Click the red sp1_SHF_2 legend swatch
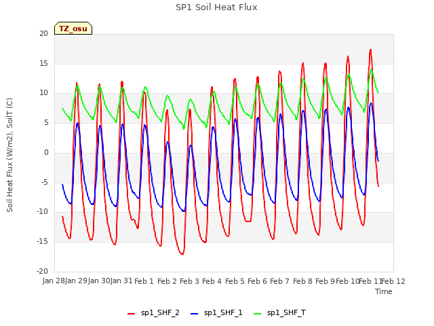 131,314
